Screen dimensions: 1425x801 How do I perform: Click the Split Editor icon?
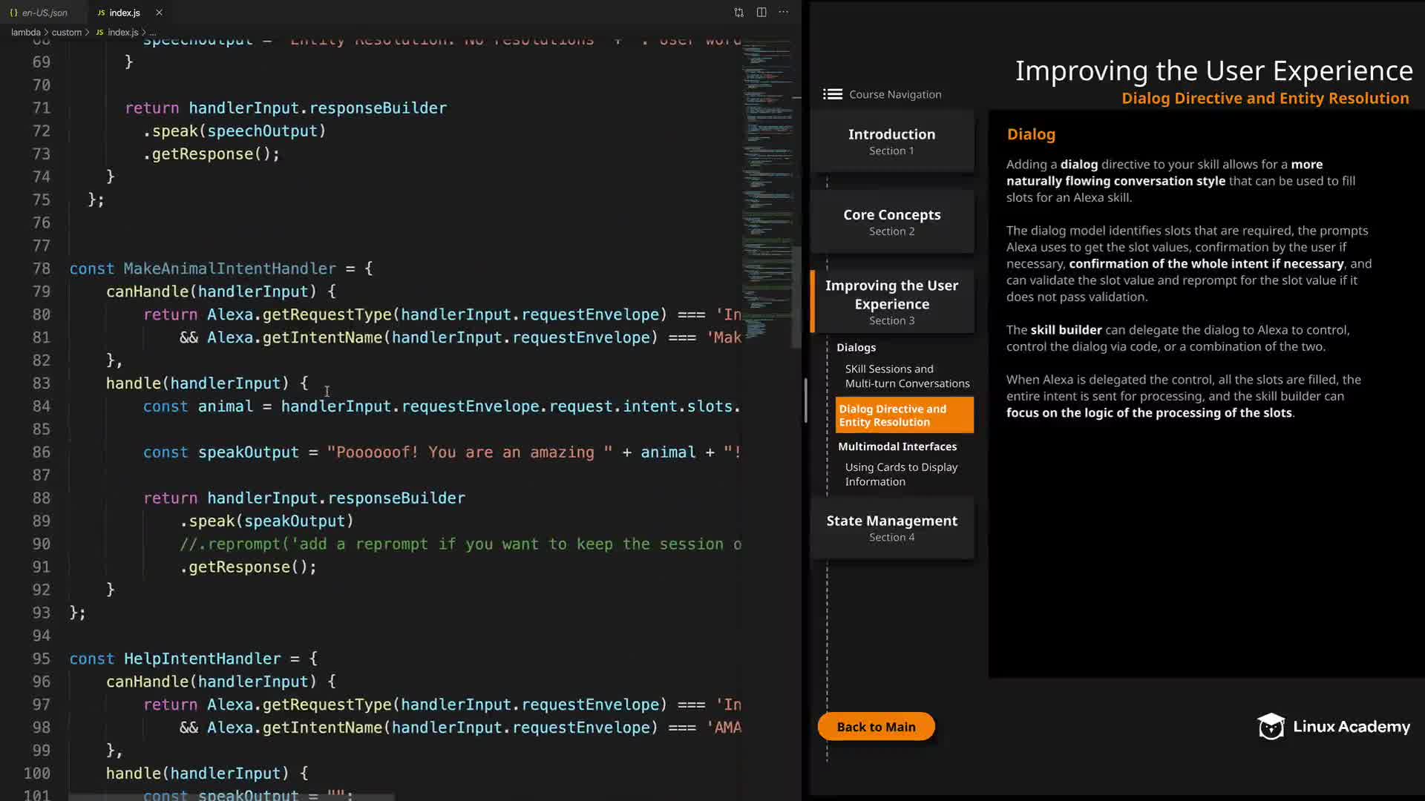(761, 13)
